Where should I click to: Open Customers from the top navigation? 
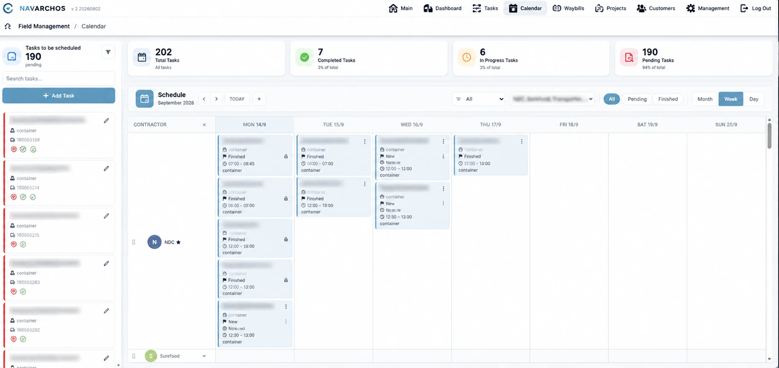656,8
